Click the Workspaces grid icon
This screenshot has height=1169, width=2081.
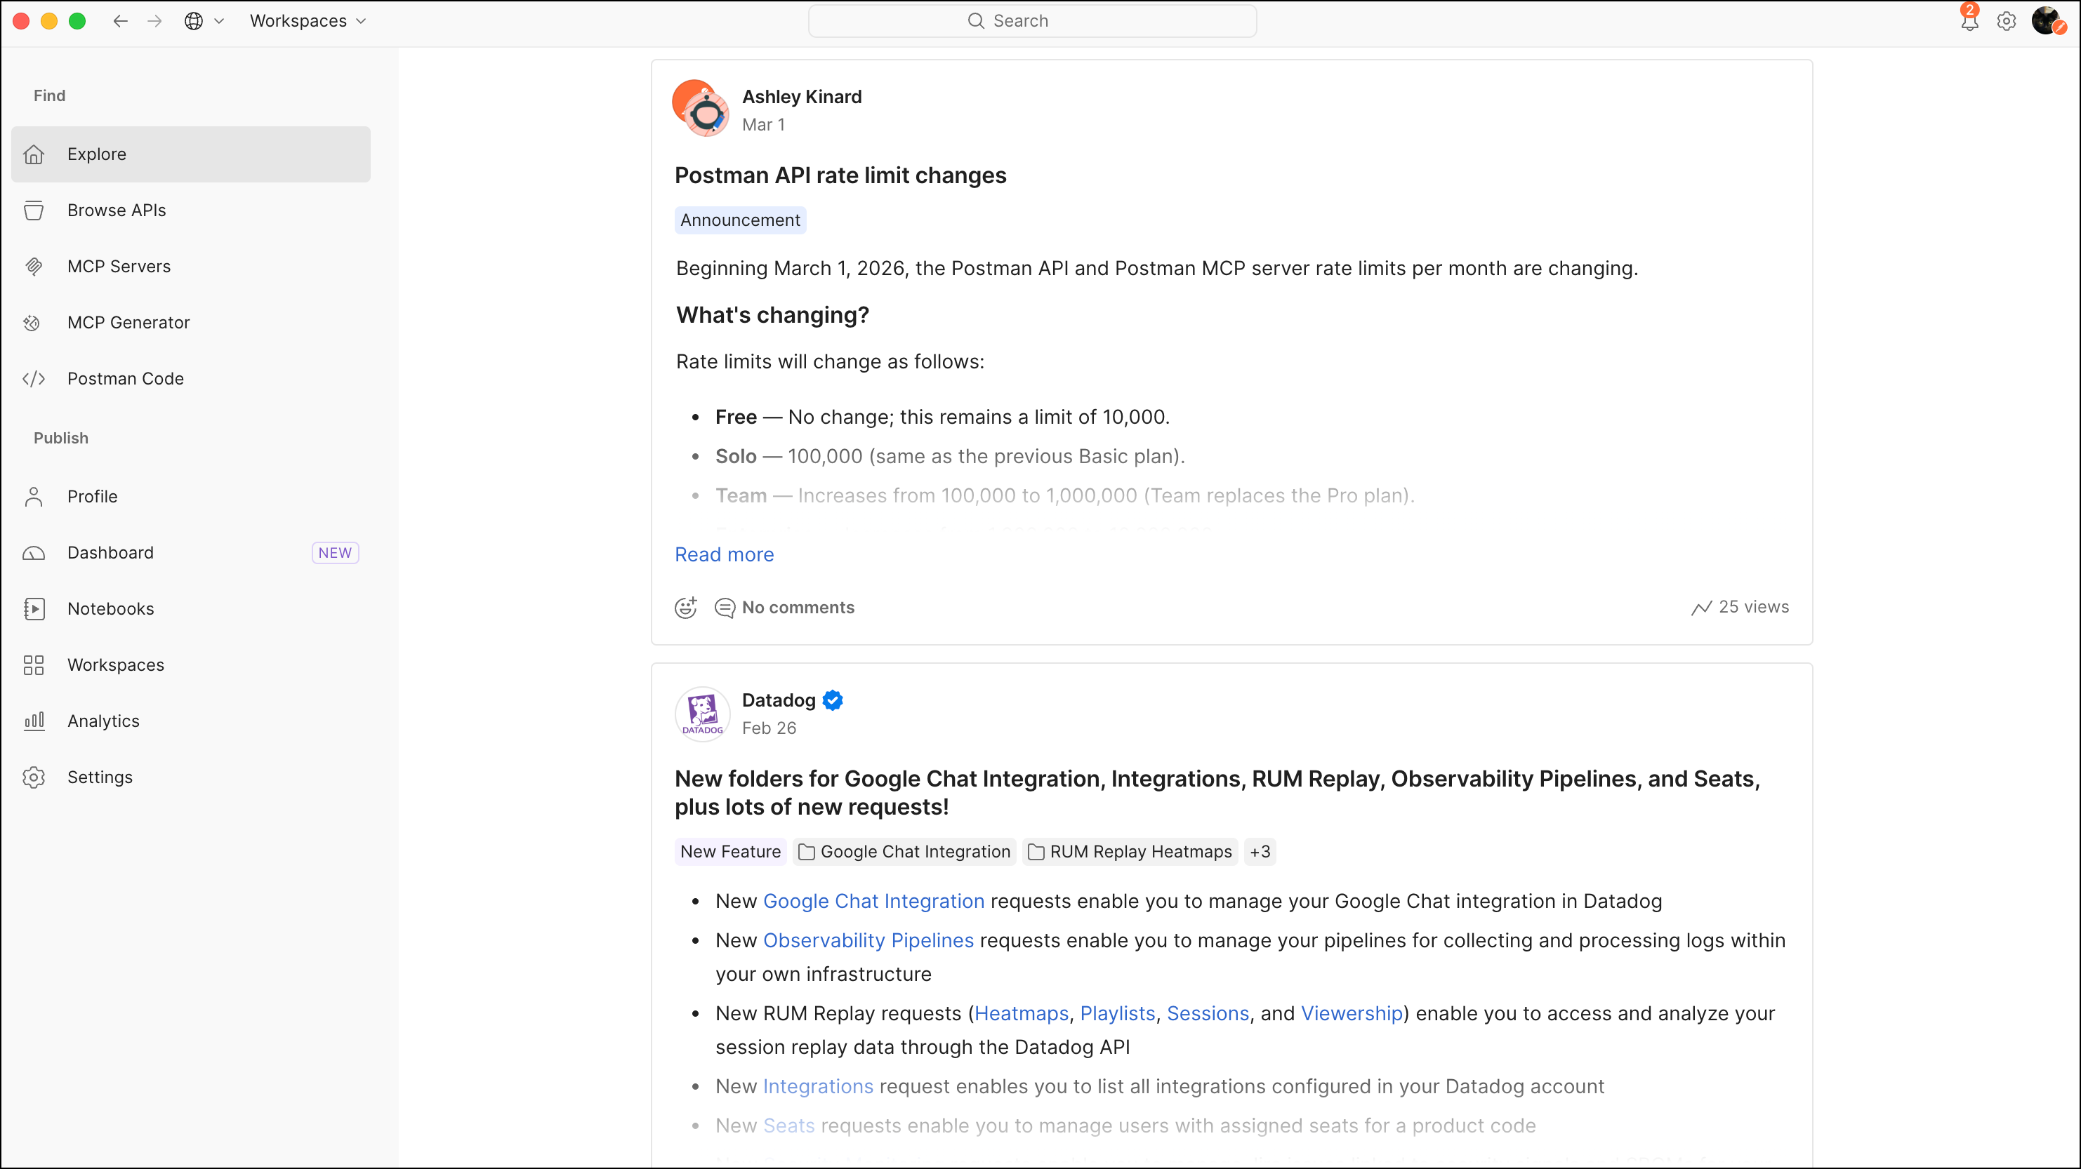click(x=34, y=665)
